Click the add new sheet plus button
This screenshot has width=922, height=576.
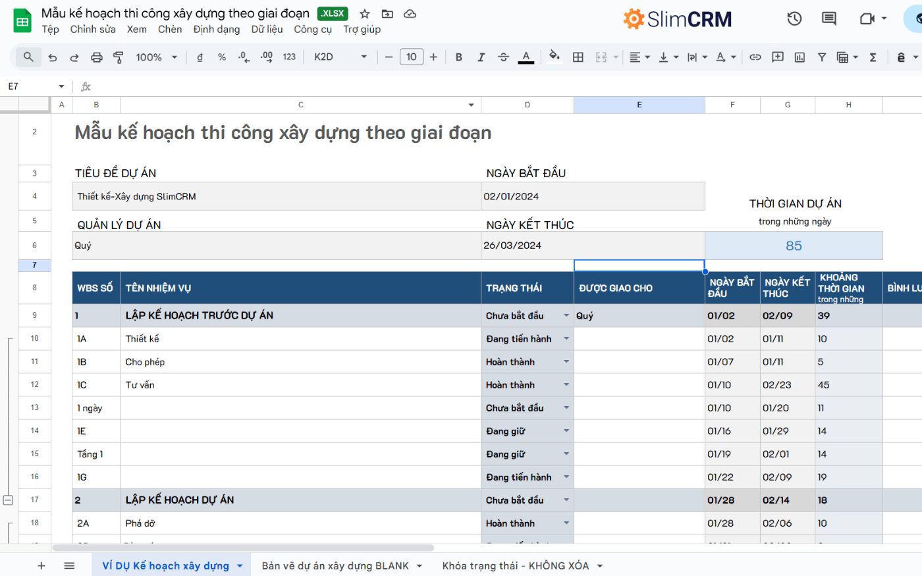pyautogui.click(x=41, y=565)
